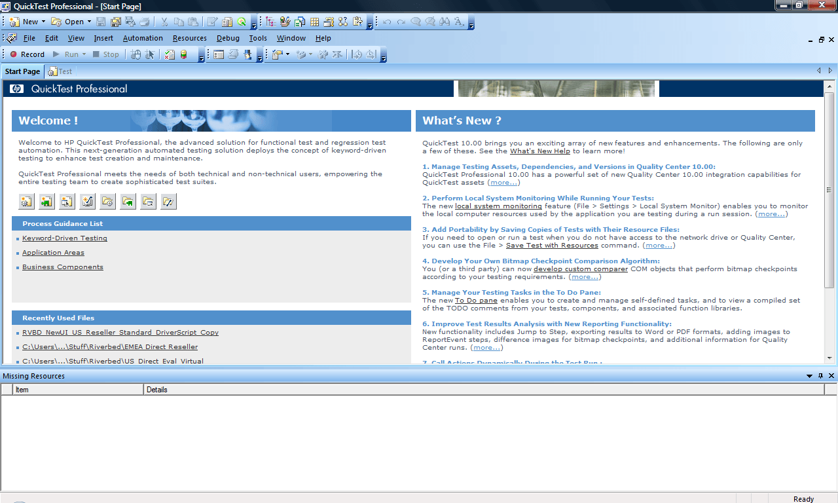Click the Stop button in the toolbar
838x503 pixels.
[106, 54]
